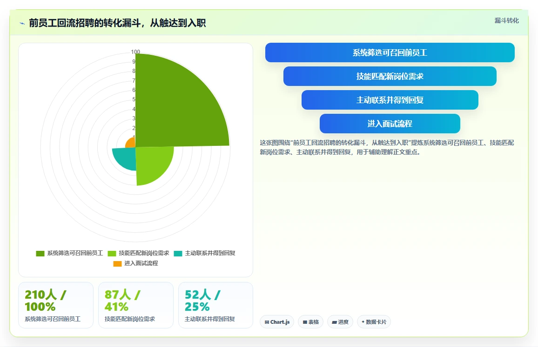The width and height of the screenshot is (538, 347).
Task: Select the 主动联系并得到回复 funnel bar
Action: point(390,100)
